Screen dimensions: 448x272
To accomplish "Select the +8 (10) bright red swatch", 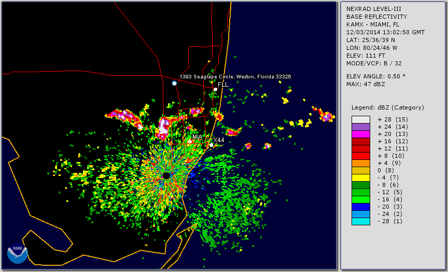I will click(361, 156).
